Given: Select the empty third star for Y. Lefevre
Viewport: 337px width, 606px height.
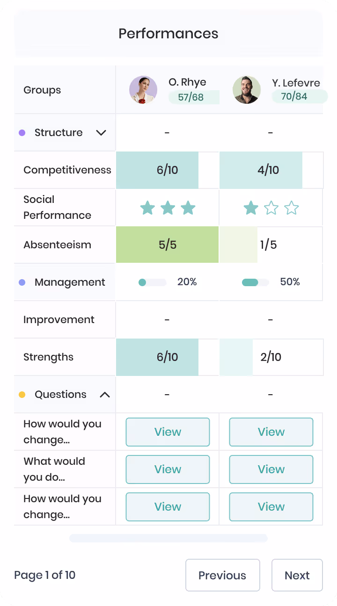Looking at the screenshot, I should [292, 208].
